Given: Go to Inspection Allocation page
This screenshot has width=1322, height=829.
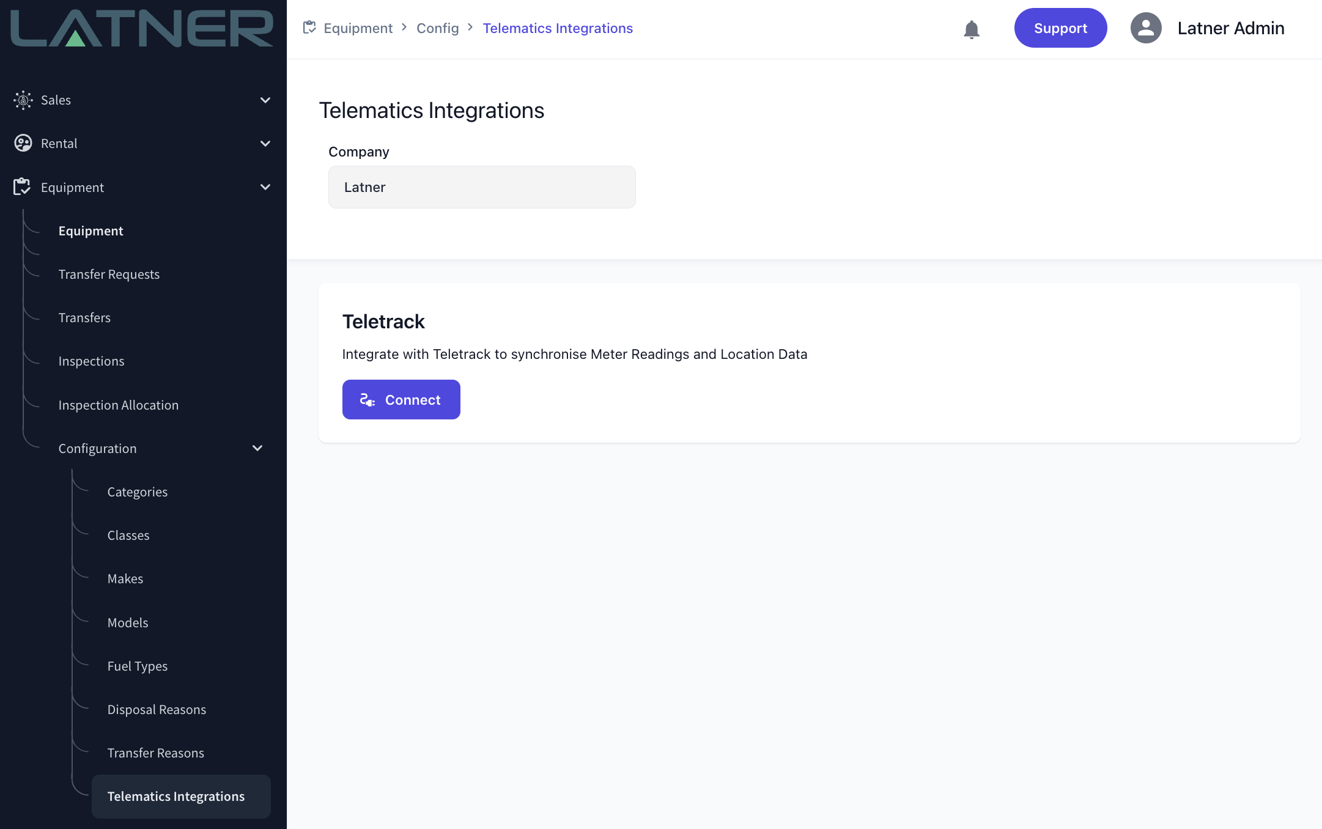Looking at the screenshot, I should coord(119,405).
